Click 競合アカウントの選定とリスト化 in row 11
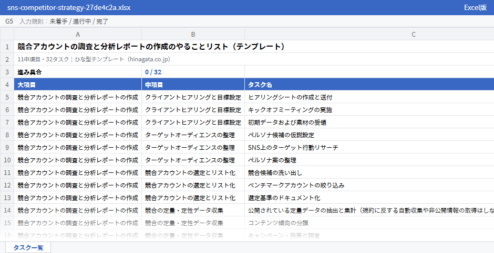 pyautogui.click(x=193, y=172)
